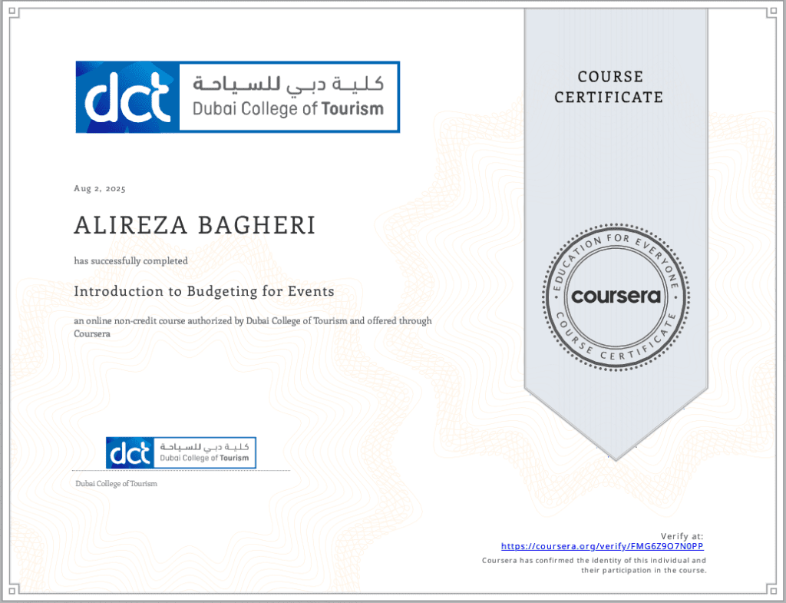Click the Coursera seal badge
786x603 pixels.
[616, 297]
